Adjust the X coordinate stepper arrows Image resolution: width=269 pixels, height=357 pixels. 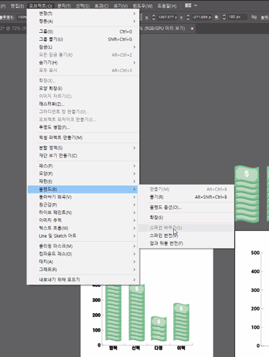[154, 17]
